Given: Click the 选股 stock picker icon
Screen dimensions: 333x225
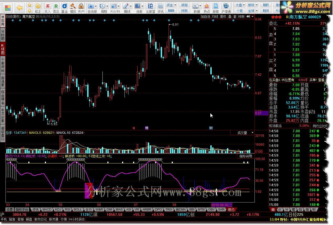Looking at the screenshot, I should tap(137, 6).
